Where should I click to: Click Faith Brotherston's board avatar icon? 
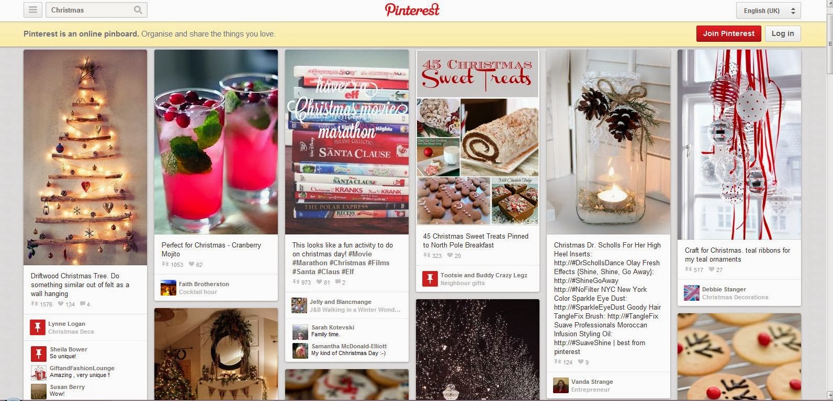[168, 288]
